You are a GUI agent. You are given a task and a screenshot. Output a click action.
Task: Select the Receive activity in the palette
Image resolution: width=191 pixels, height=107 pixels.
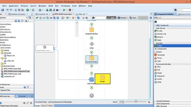159,37
